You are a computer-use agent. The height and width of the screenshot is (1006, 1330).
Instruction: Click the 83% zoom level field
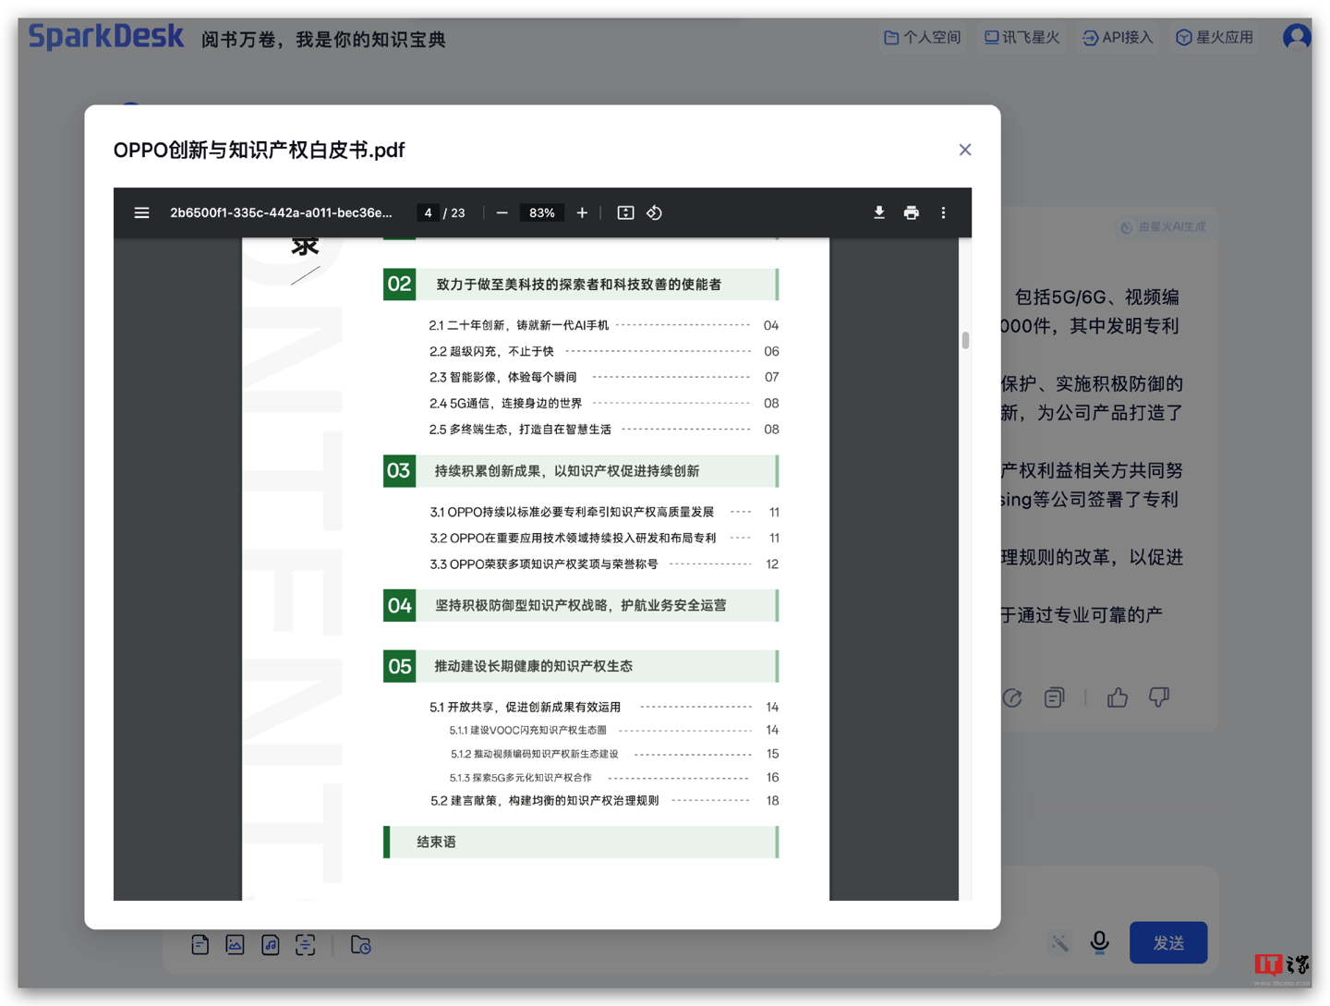click(541, 212)
